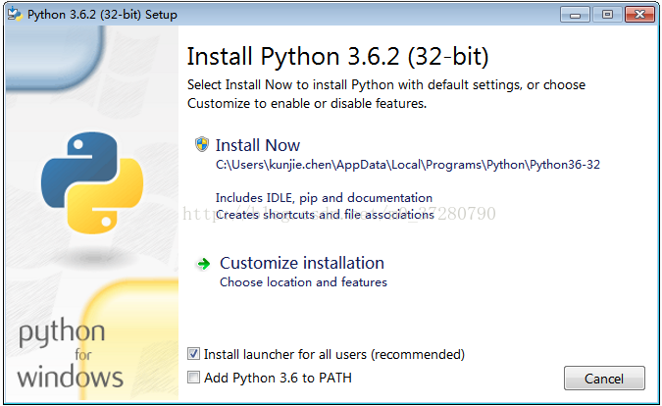This screenshot has height=406, width=662.
Task: Uncheck the Install launcher for all users checkbox
Action: (x=194, y=354)
